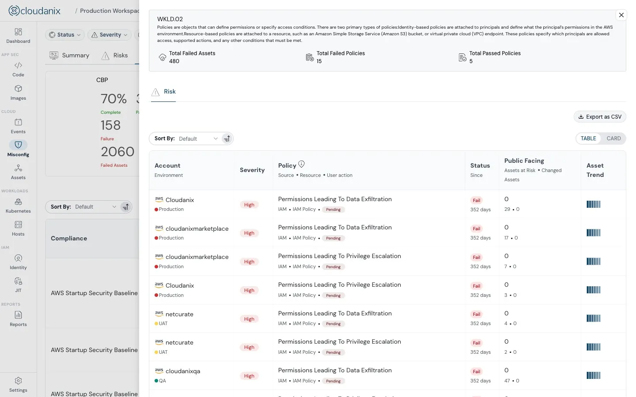Screen dimensions: 636x397
Task: Click the cloudanixqa account name
Action: point(183,371)
